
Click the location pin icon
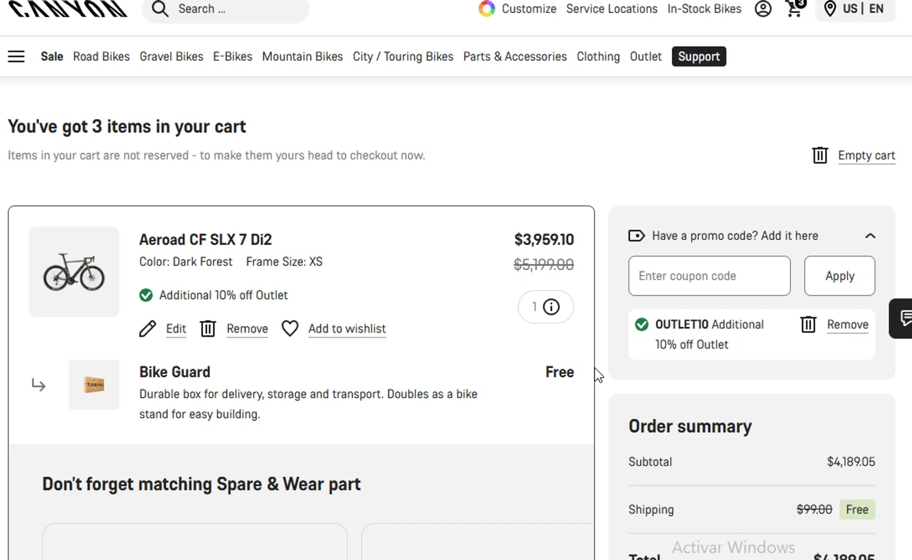830,9
